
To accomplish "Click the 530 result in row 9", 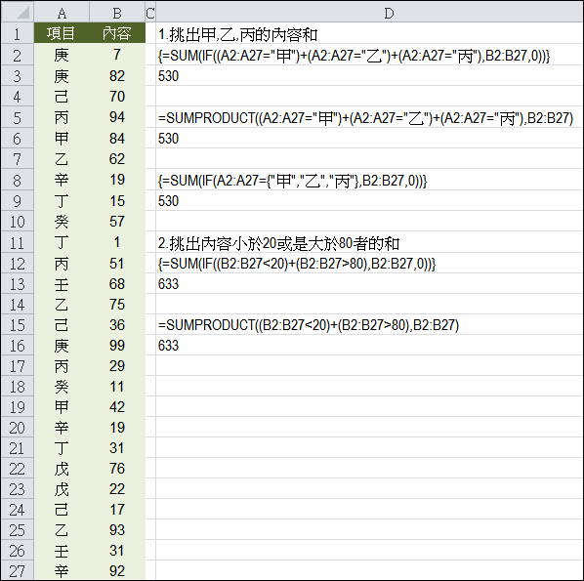I will [168, 201].
